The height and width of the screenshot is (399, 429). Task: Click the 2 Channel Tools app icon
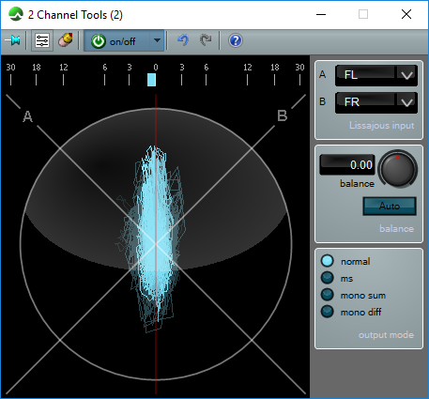pyautogui.click(x=16, y=14)
